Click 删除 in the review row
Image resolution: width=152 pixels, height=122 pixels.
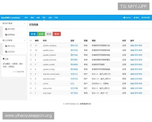click(140, 84)
